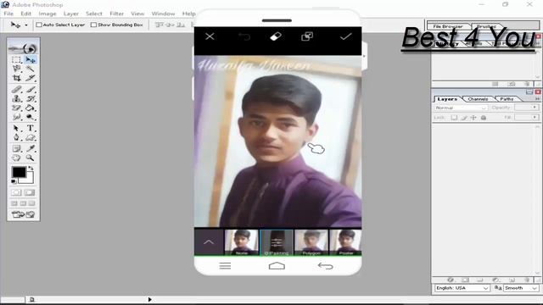Screen dimensions: 543x305
Task: Click the Jump to ImageReady icon
Action: (23, 214)
